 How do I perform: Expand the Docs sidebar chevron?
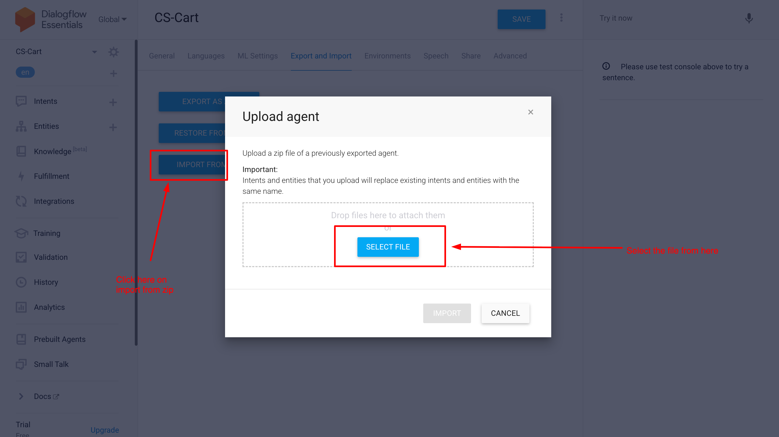coord(21,396)
